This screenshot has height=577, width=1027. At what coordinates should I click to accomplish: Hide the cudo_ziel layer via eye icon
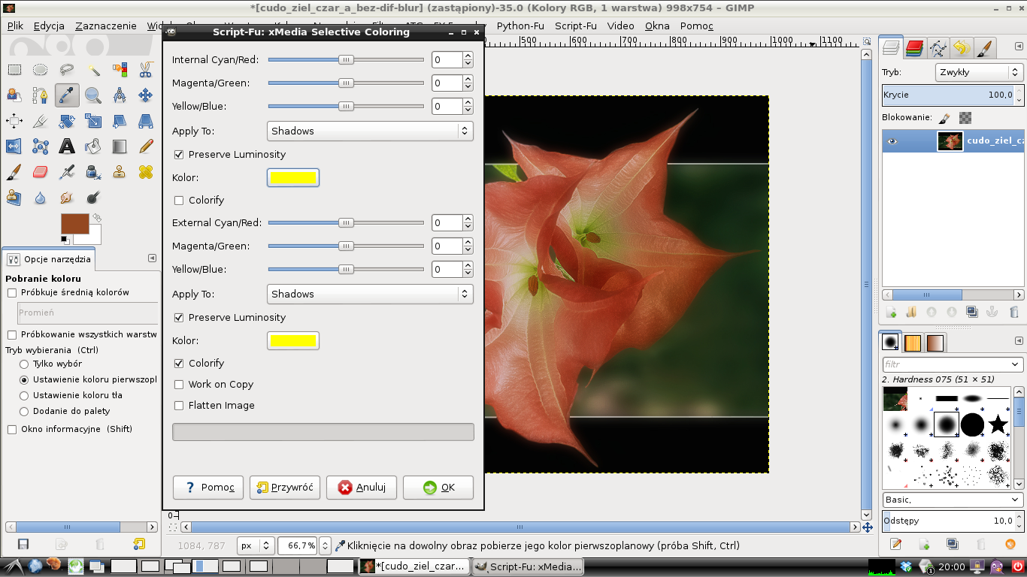point(892,141)
